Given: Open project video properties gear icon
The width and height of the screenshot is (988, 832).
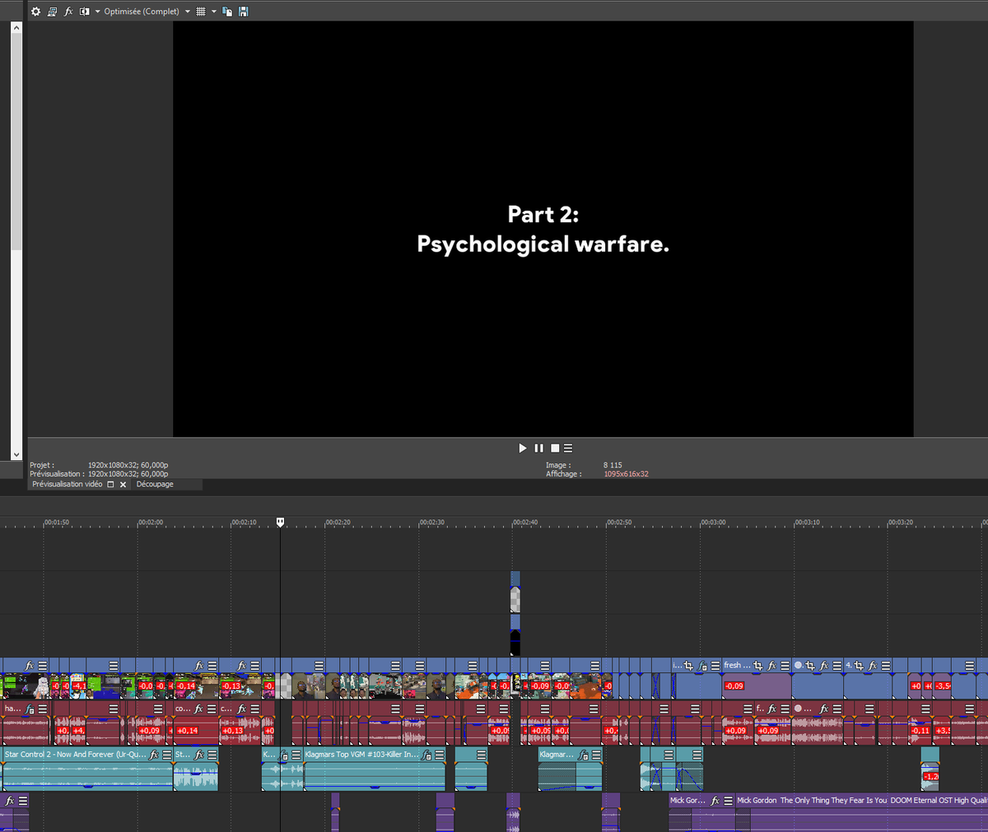Looking at the screenshot, I should (x=35, y=12).
